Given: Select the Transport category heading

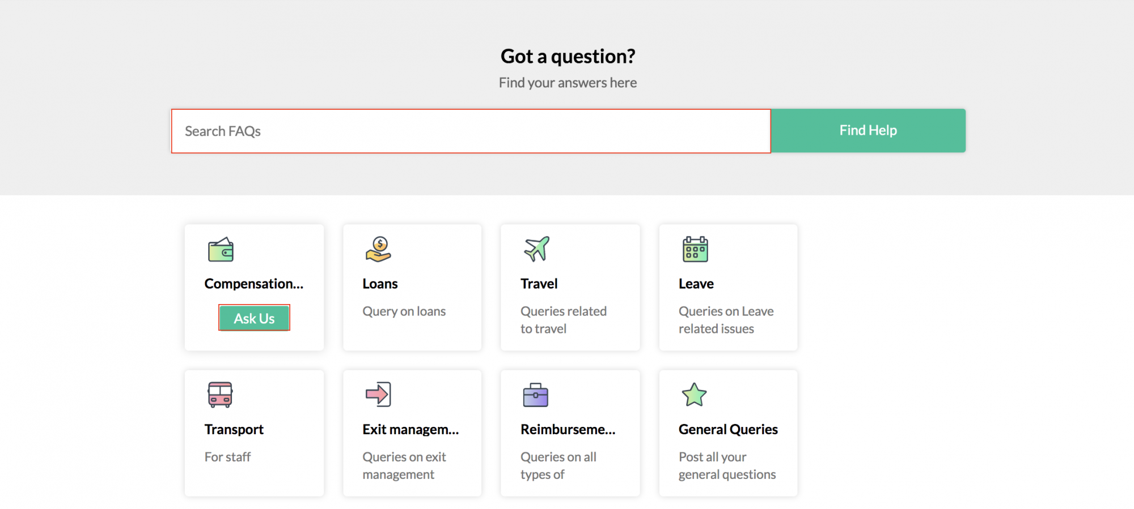Looking at the screenshot, I should tap(234, 430).
